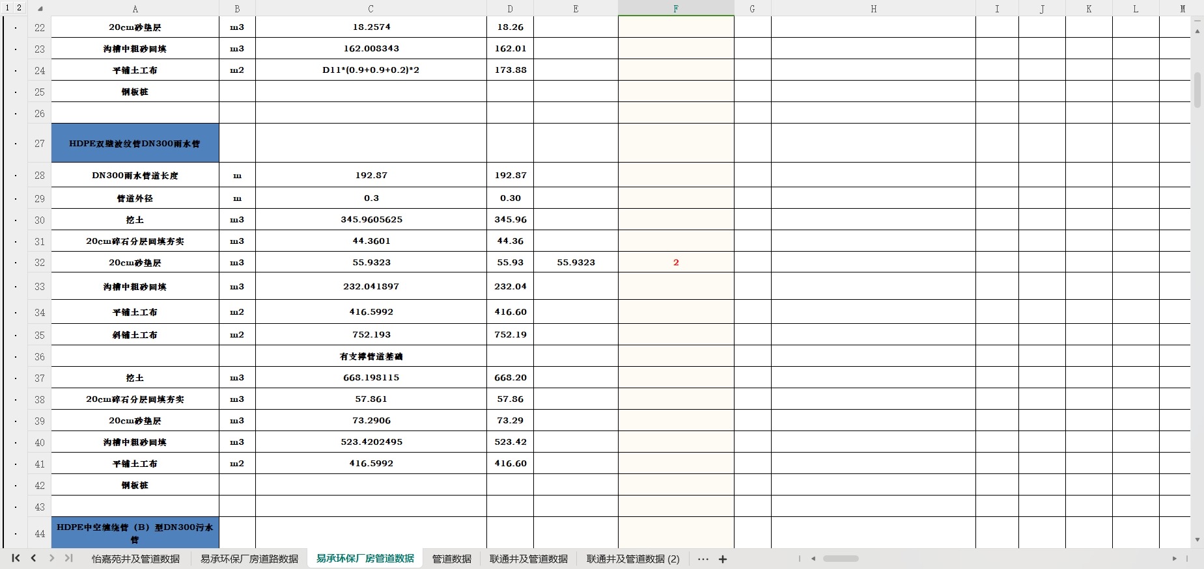This screenshot has height=569, width=1204.
Task: Go to the previous sheet tab
Action: 33,559
